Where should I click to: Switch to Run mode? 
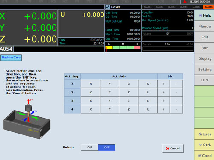(x=204, y=48)
